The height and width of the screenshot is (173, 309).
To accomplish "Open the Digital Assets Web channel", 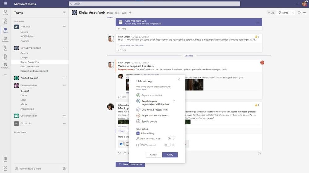I will click(x=30, y=62).
